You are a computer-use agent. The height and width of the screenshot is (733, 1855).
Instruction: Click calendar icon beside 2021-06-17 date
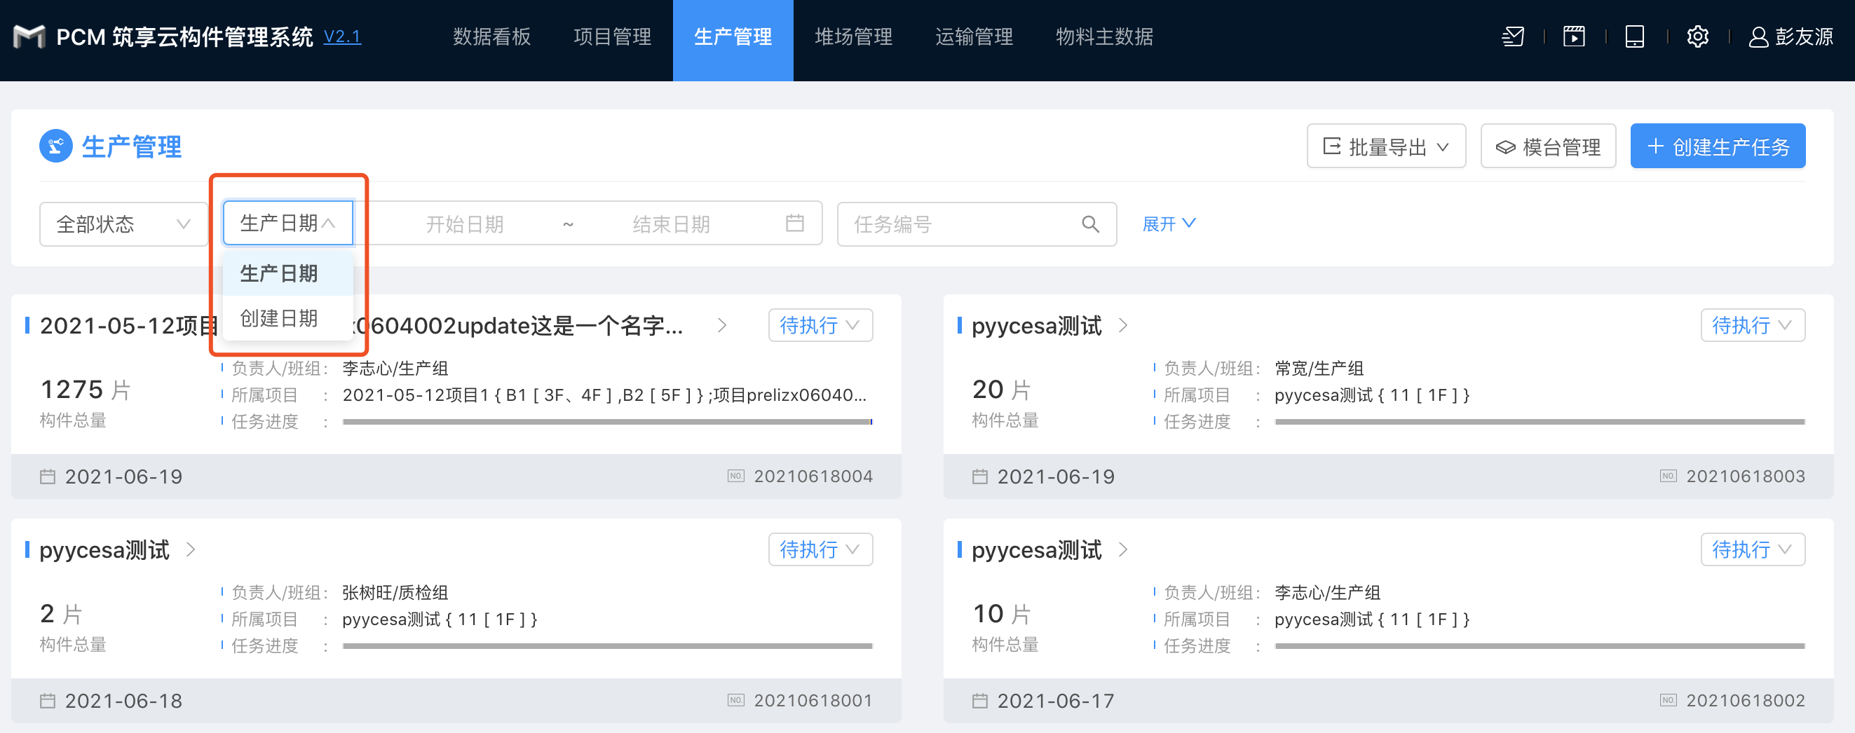980,701
